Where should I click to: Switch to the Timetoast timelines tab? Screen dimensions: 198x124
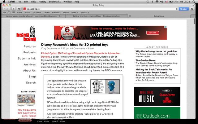point(97,16)
